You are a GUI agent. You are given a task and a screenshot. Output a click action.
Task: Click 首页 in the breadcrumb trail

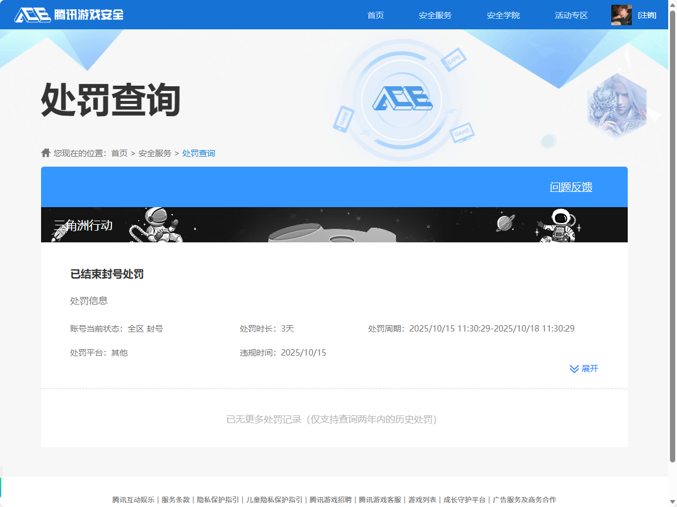[x=119, y=153]
